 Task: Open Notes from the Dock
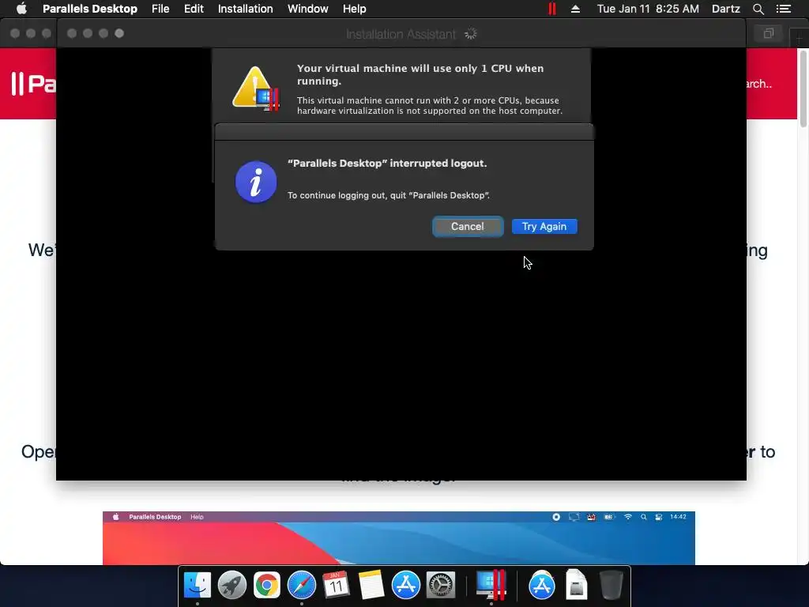click(x=371, y=585)
